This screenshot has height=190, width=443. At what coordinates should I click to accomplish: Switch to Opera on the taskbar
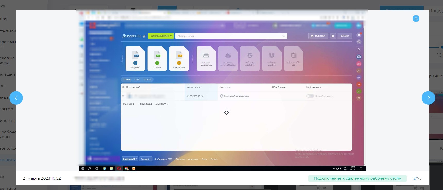[x=119, y=169]
